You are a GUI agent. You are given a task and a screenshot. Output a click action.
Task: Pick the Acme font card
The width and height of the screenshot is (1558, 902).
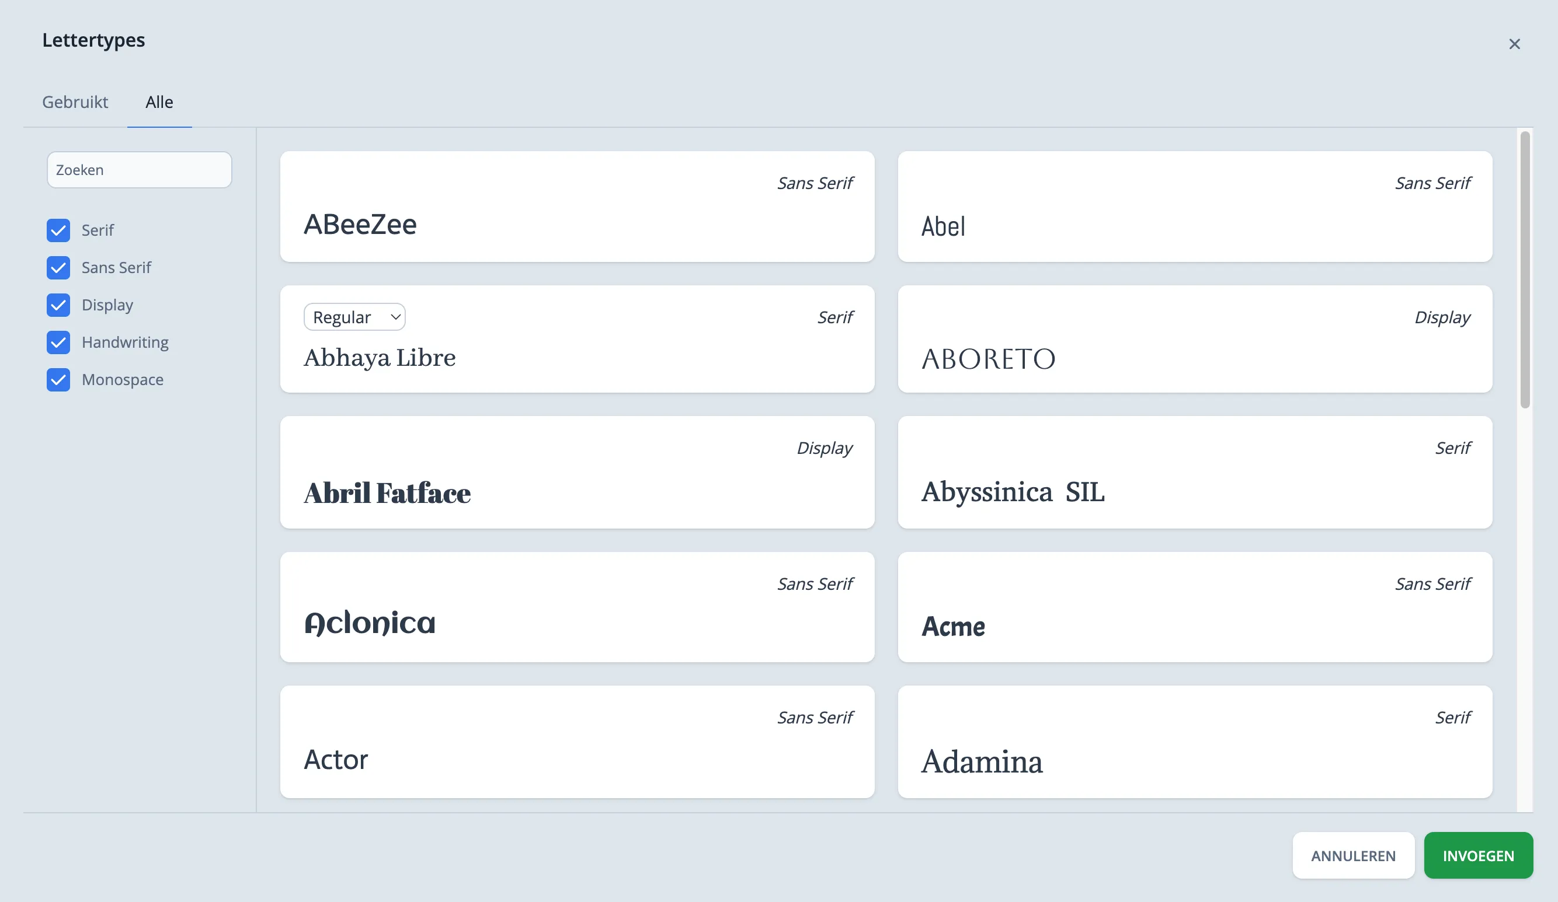pos(1194,607)
